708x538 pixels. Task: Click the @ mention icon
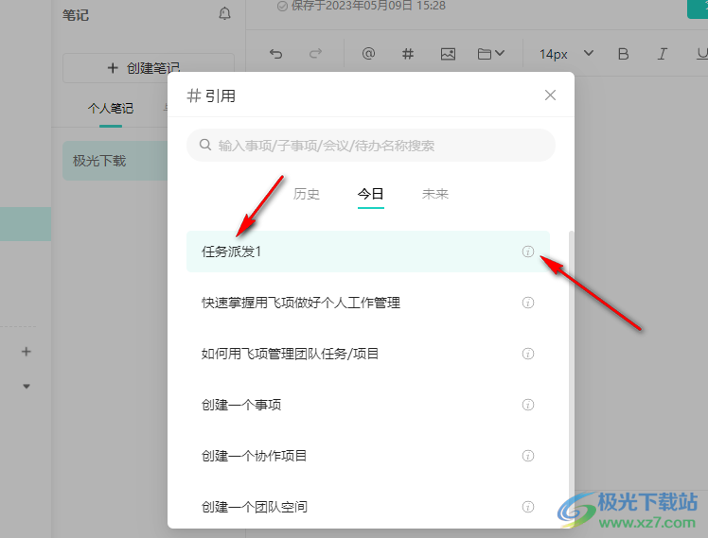pyautogui.click(x=369, y=54)
